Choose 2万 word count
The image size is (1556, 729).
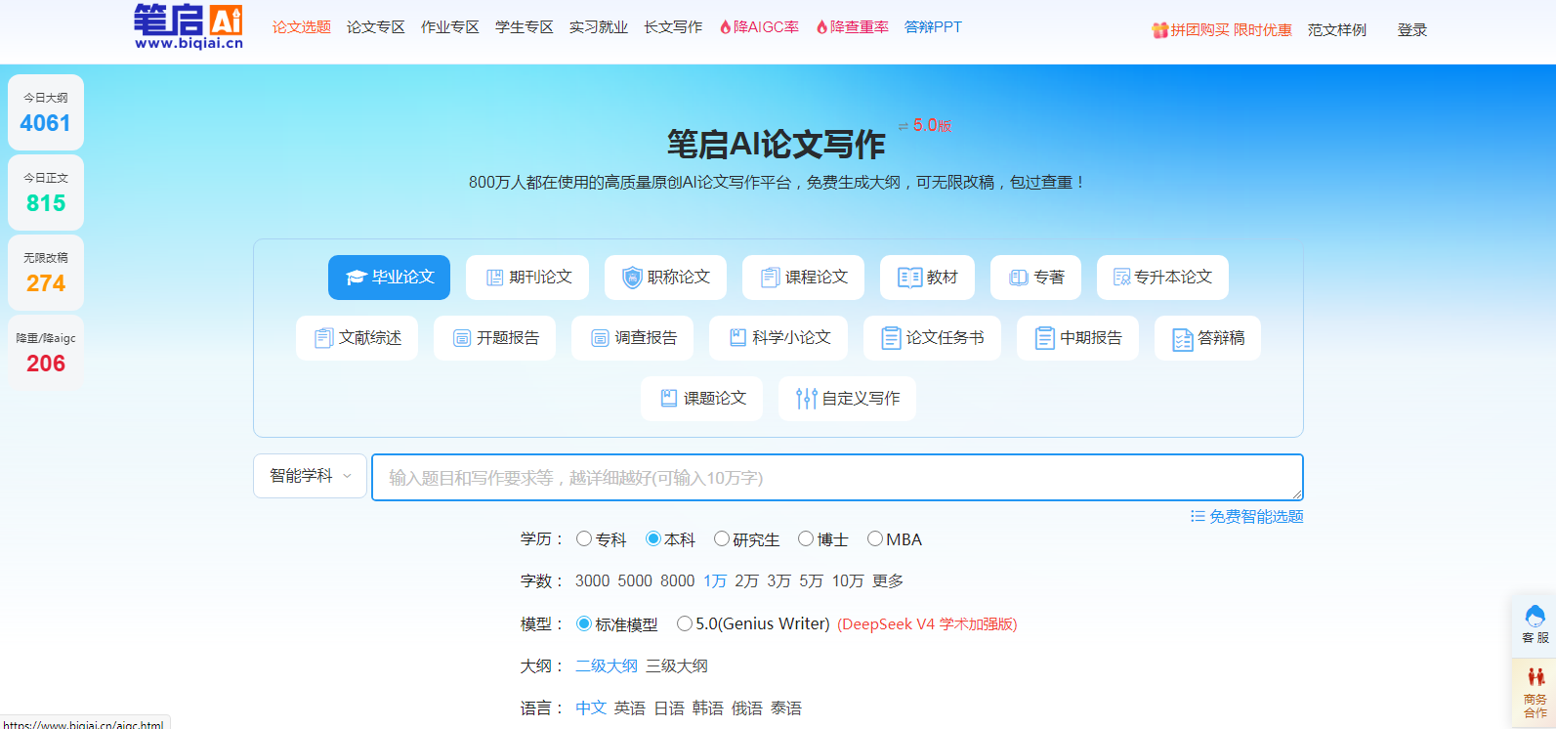click(746, 580)
